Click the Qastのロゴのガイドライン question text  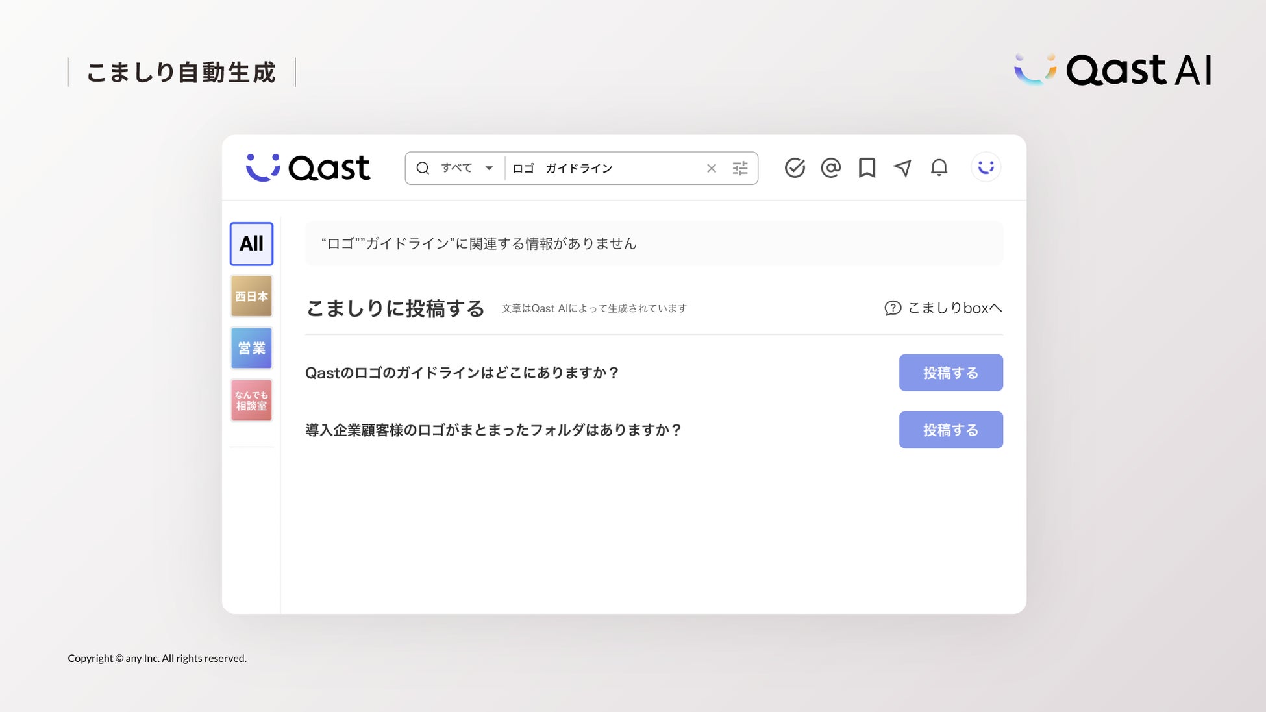click(x=462, y=373)
